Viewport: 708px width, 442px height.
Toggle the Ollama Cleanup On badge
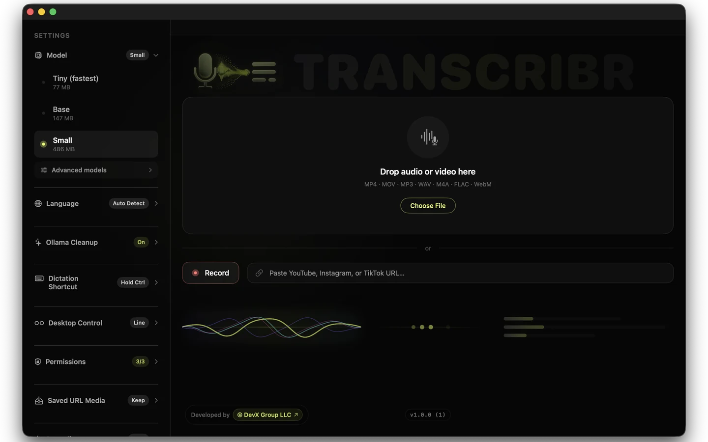[141, 242]
